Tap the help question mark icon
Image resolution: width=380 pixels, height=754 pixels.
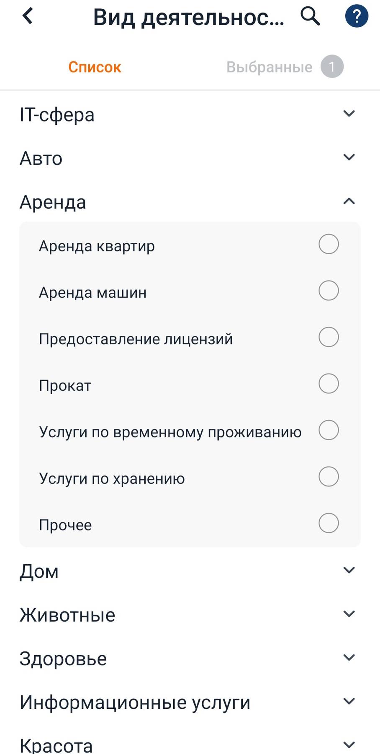356,16
